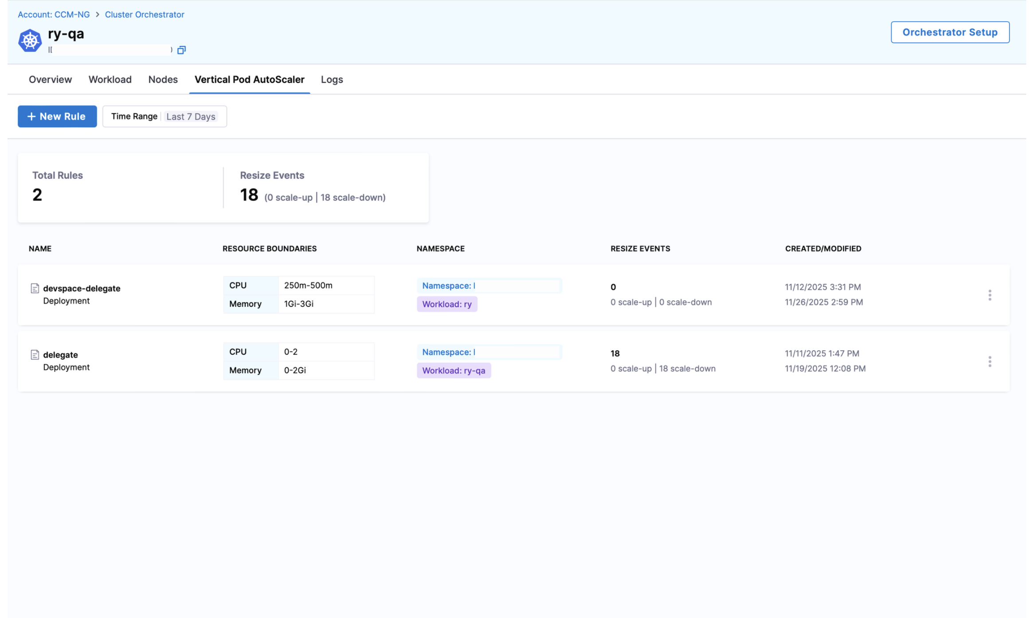The width and height of the screenshot is (1033, 618).
Task: Open the Logs tab
Action: coord(332,80)
